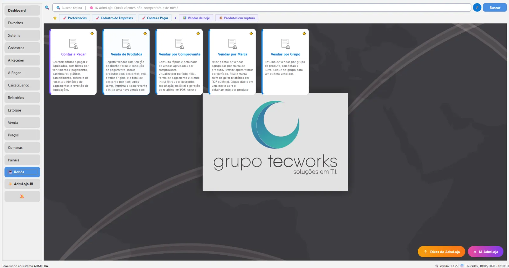The width and height of the screenshot is (509, 268).
Task: Click the microphone voice search button
Action: [x=477, y=8]
